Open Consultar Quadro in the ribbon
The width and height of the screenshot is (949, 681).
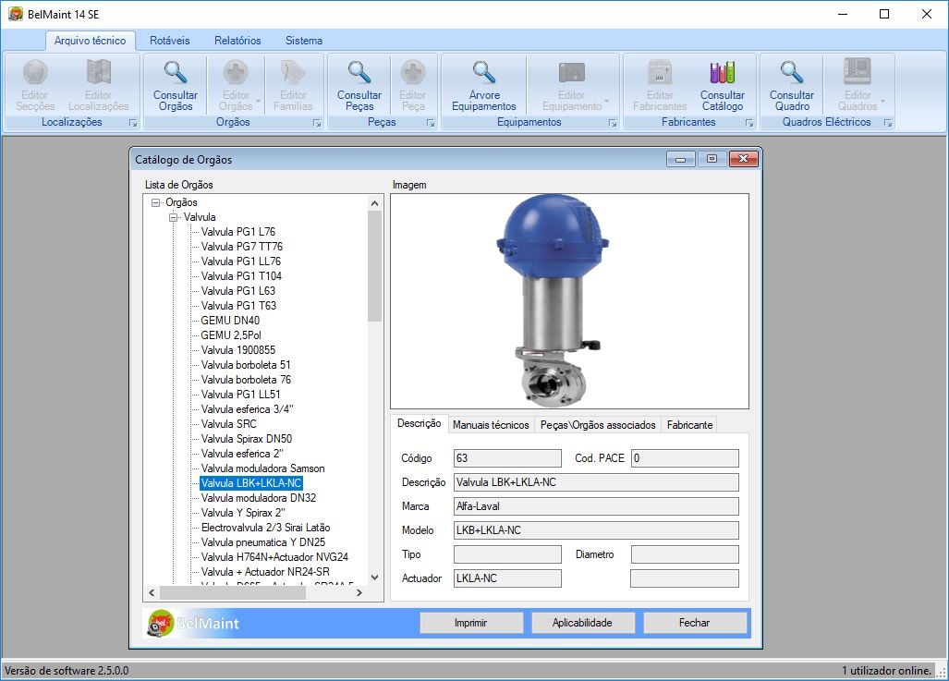click(x=791, y=83)
